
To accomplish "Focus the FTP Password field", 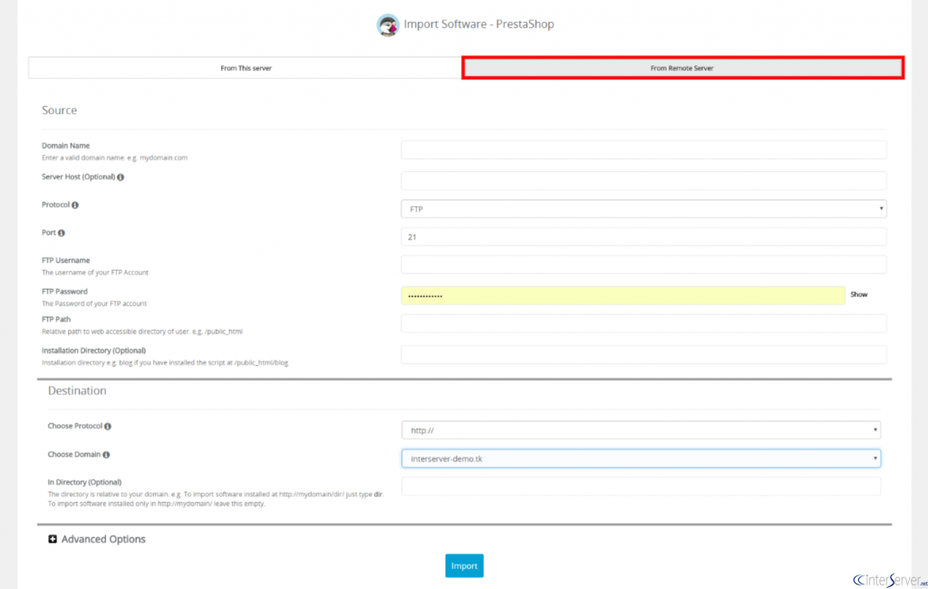I will point(623,295).
